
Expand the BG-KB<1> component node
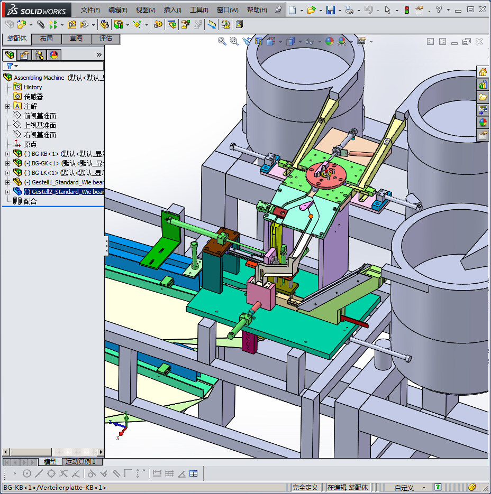coord(7,154)
